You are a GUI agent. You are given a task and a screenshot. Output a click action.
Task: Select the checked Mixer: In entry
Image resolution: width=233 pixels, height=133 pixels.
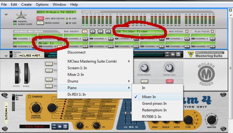click(157, 97)
